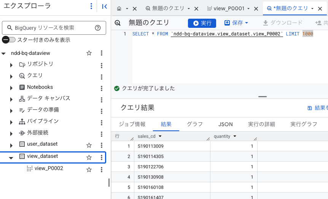The width and height of the screenshot is (328, 199).
Task: Expand the データの準備 node
Action: point(11,111)
